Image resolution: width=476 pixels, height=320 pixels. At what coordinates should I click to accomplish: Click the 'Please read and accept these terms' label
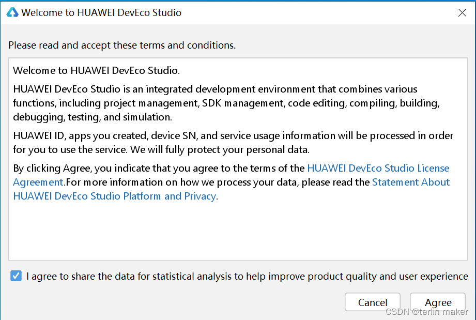click(122, 45)
